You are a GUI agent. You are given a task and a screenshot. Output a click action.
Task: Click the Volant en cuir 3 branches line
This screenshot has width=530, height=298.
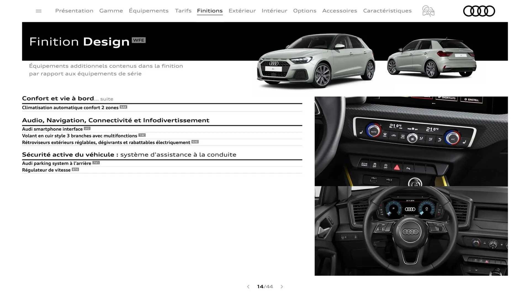79,135
